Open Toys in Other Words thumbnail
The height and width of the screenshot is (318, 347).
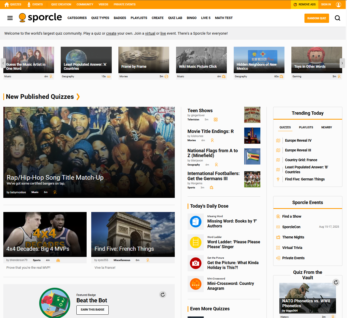pos(317,60)
